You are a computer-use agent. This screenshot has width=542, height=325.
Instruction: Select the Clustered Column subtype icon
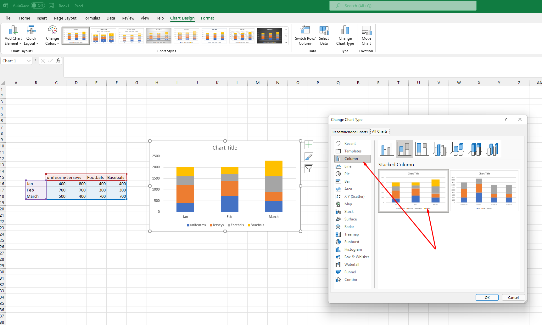coord(386,149)
